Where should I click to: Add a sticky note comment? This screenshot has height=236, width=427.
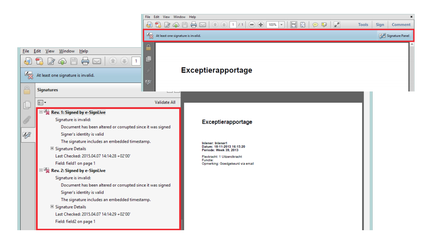[315, 25]
